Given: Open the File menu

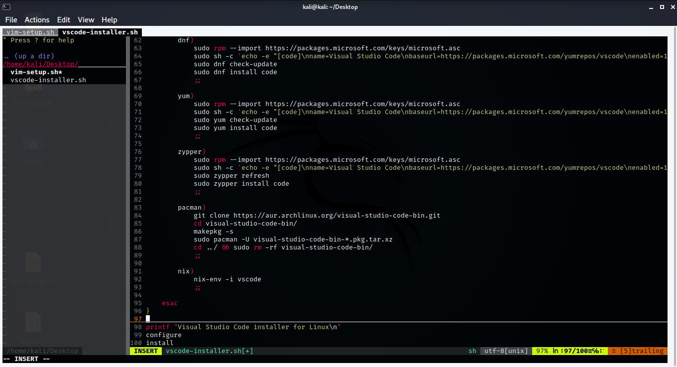Looking at the screenshot, I should pyautogui.click(x=11, y=20).
